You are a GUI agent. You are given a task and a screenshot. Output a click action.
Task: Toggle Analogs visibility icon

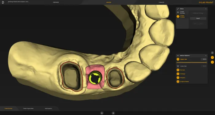(x=178, y=74)
